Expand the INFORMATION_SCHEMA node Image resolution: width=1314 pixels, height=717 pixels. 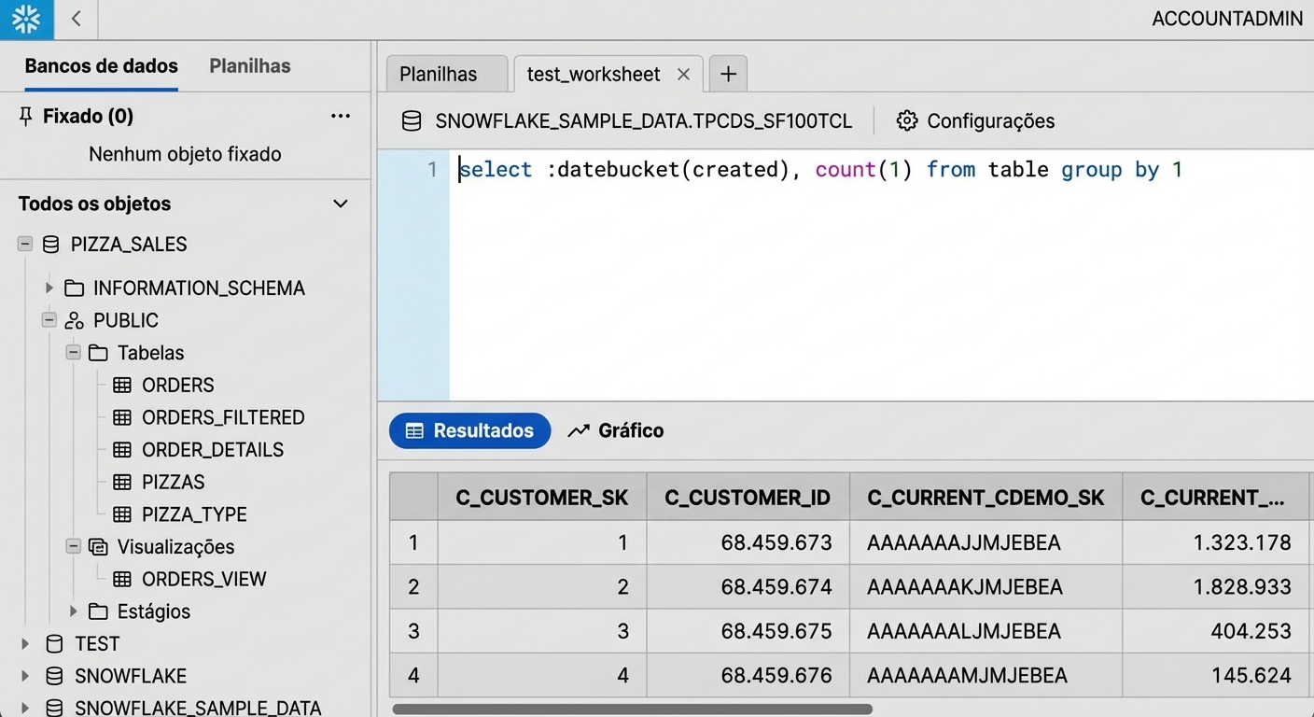click(49, 288)
